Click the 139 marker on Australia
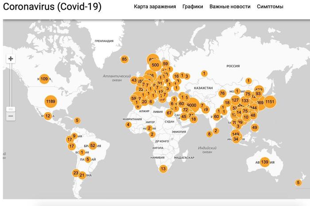The height and width of the screenshot is (206, 310). click(x=264, y=162)
